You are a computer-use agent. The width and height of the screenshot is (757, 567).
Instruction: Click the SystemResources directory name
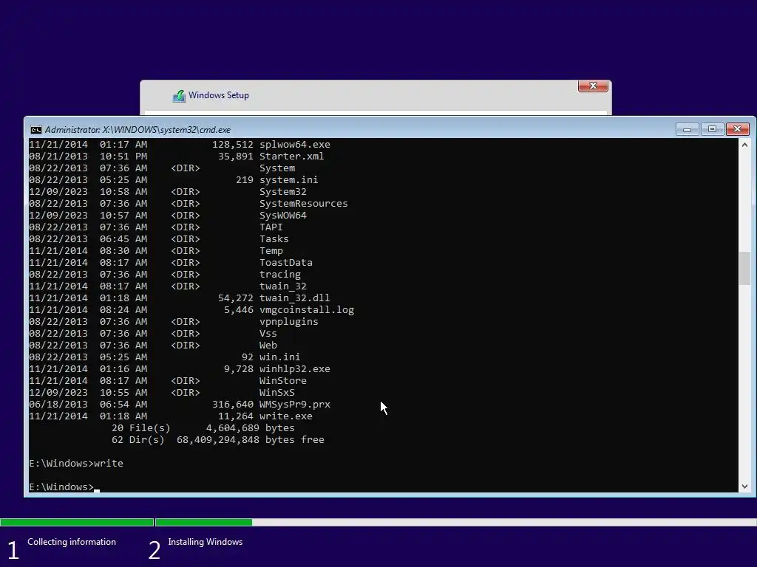pyautogui.click(x=304, y=204)
